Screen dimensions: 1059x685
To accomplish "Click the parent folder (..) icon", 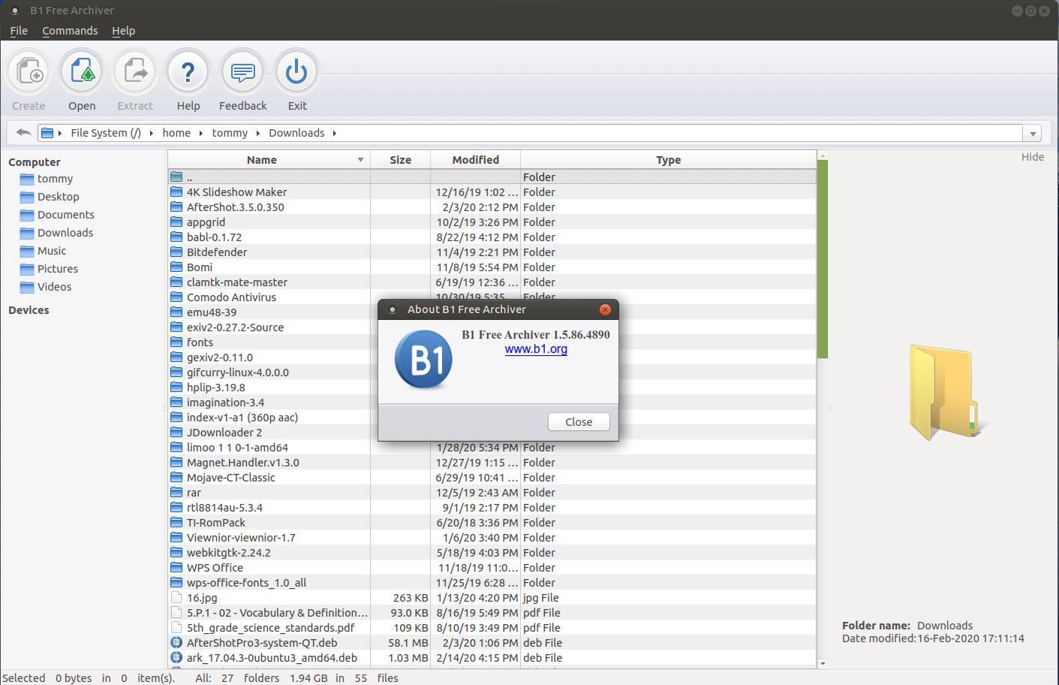I will pos(176,177).
